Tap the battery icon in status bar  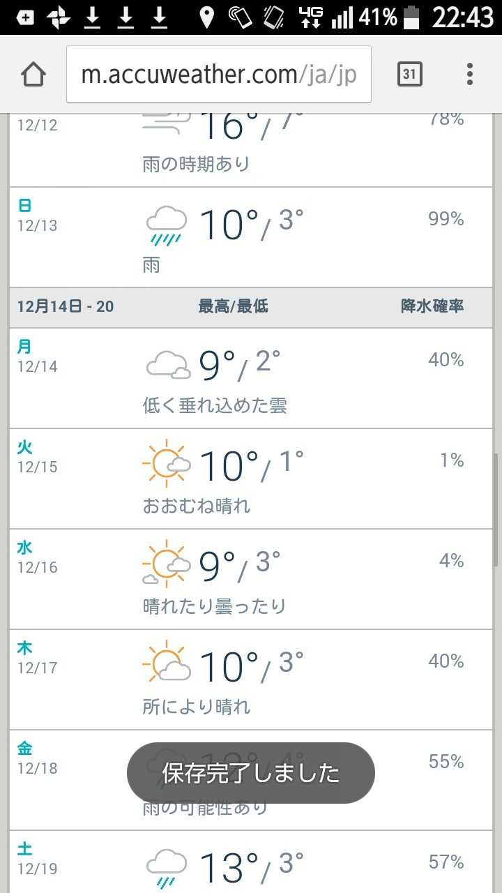(413, 17)
